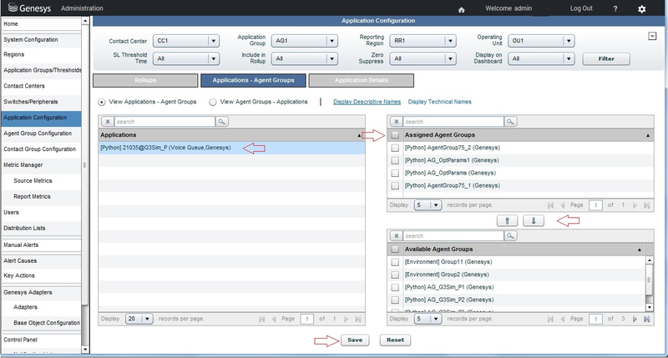This screenshot has height=358, width=668.
Task: Go to next page of Applications list
Action: point(346,319)
